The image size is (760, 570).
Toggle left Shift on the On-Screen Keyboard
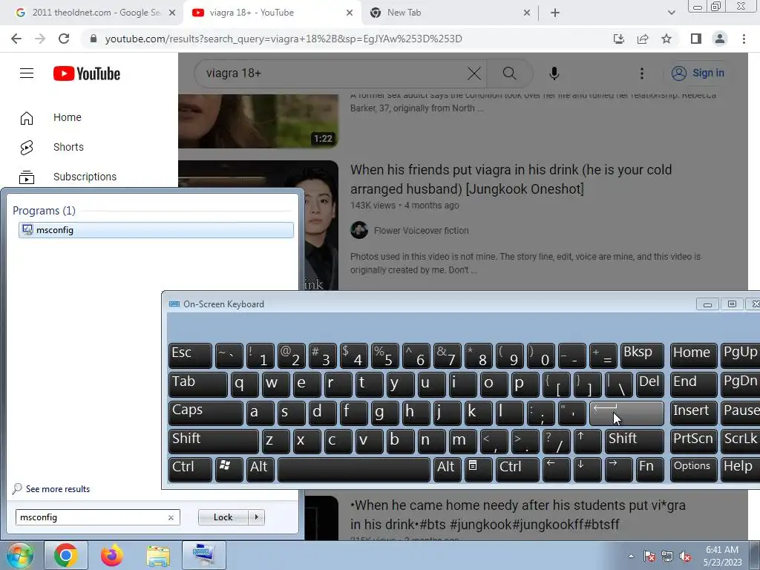[213, 441]
